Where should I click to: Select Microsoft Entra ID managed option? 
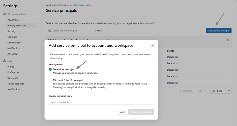tap(50, 80)
